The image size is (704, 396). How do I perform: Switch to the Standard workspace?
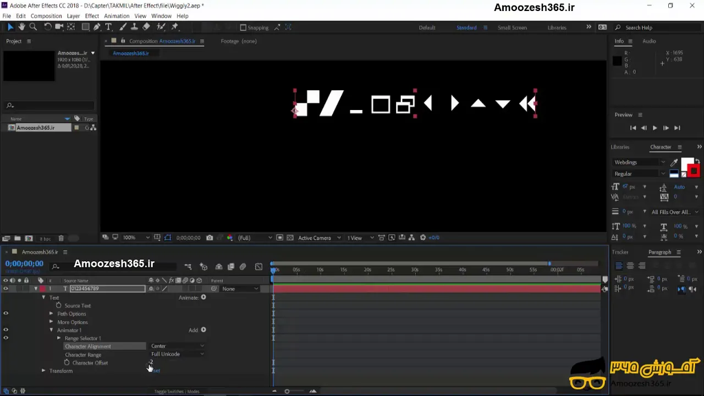466,28
